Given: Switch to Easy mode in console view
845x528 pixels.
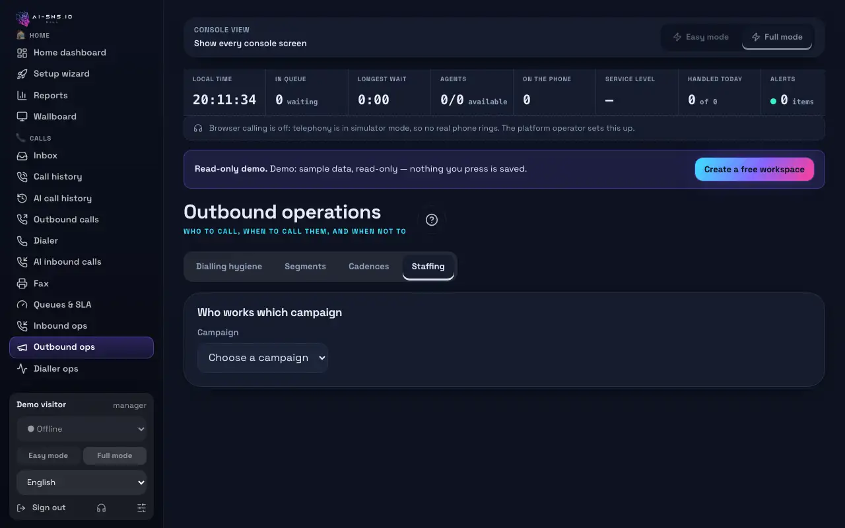Looking at the screenshot, I should coord(701,37).
